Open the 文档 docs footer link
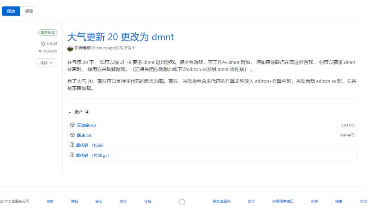386x213 pixels. (148, 201)
